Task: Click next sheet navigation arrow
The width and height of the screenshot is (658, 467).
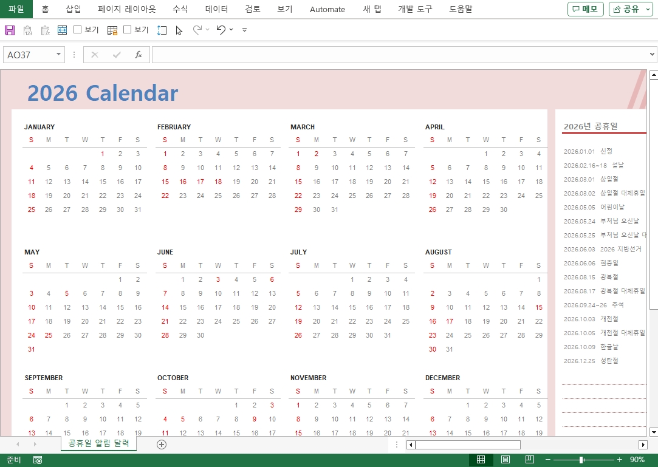Action: [35, 445]
